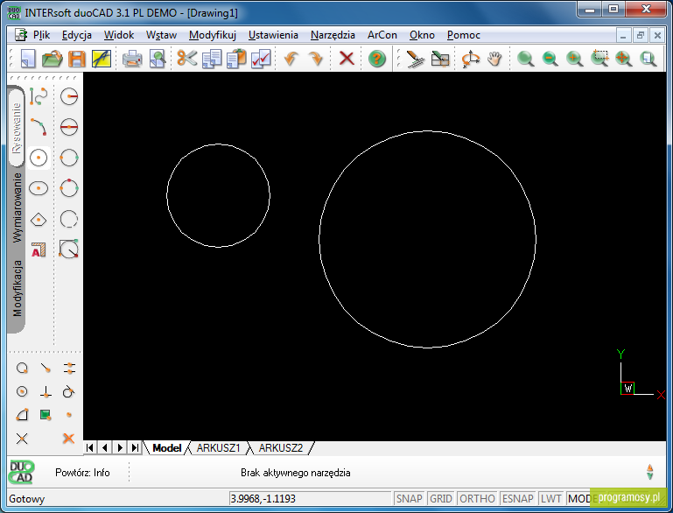Image resolution: width=673 pixels, height=513 pixels.
Task: Open help via green question mark icon
Action: tap(377, 59)
